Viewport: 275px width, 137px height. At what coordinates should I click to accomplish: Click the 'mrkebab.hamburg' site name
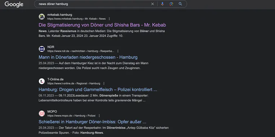pos(60,15)
